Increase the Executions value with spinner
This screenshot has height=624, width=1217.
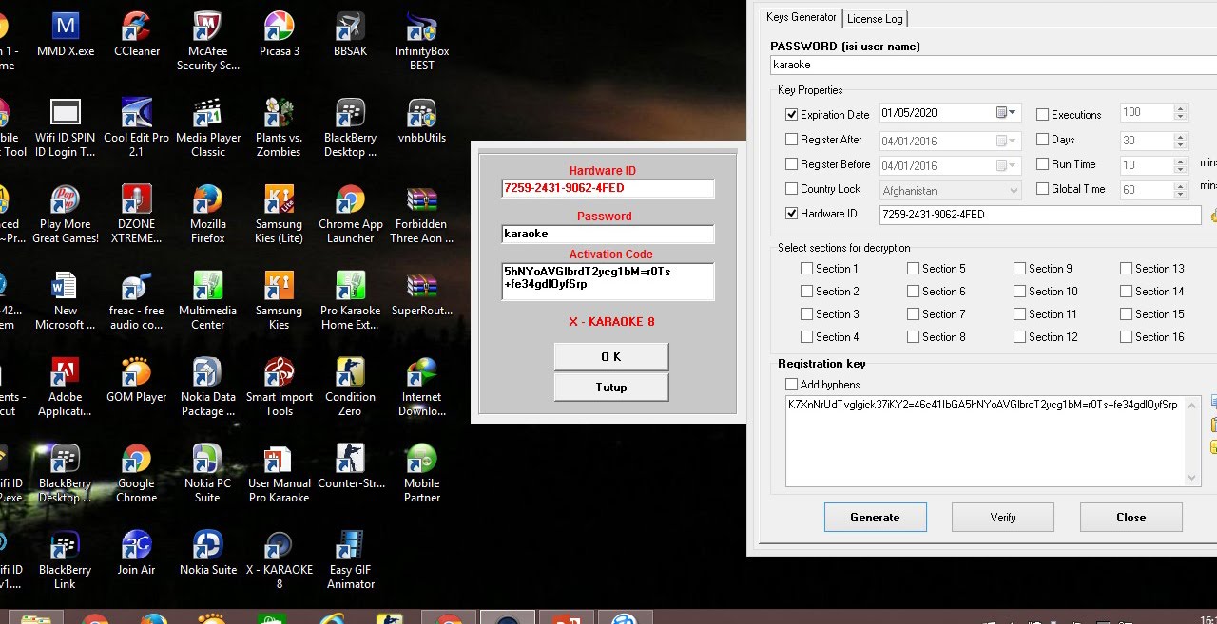[x=1181, y=108]
